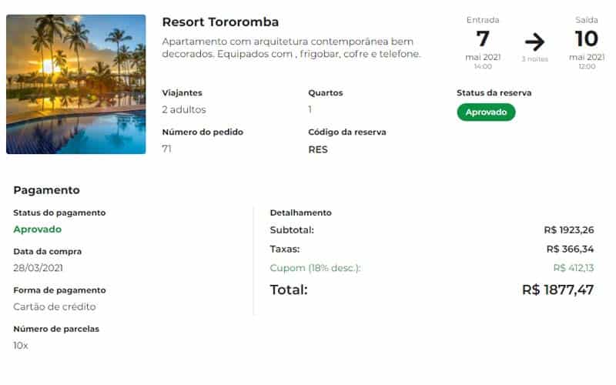
Task: Click the subtotal value R$ 1923,26
Action: click(569, 229)
